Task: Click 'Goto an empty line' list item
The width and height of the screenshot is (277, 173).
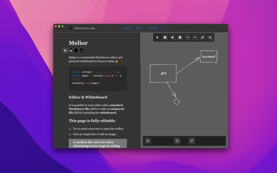Action: click(x=95, y=134)
